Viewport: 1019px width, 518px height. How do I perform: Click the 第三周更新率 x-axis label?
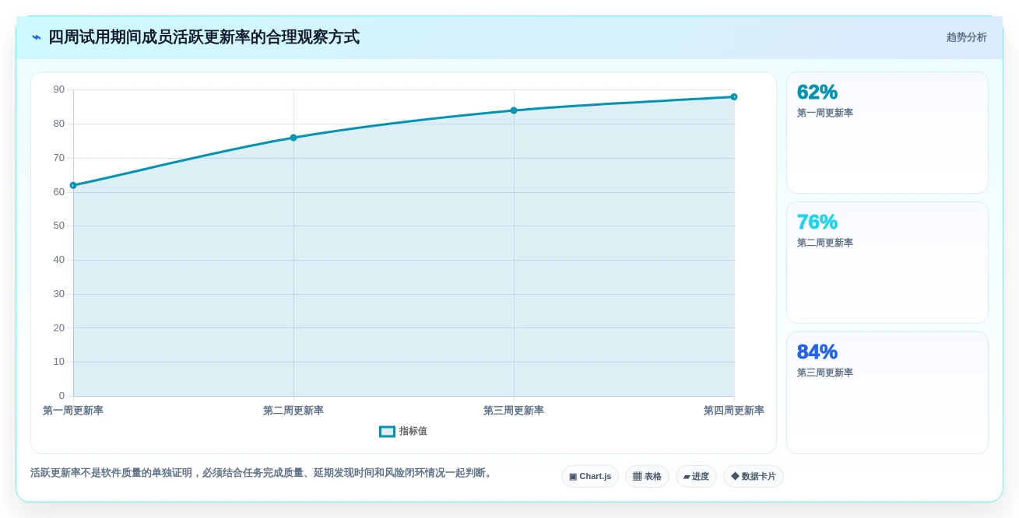coord(514,411)
